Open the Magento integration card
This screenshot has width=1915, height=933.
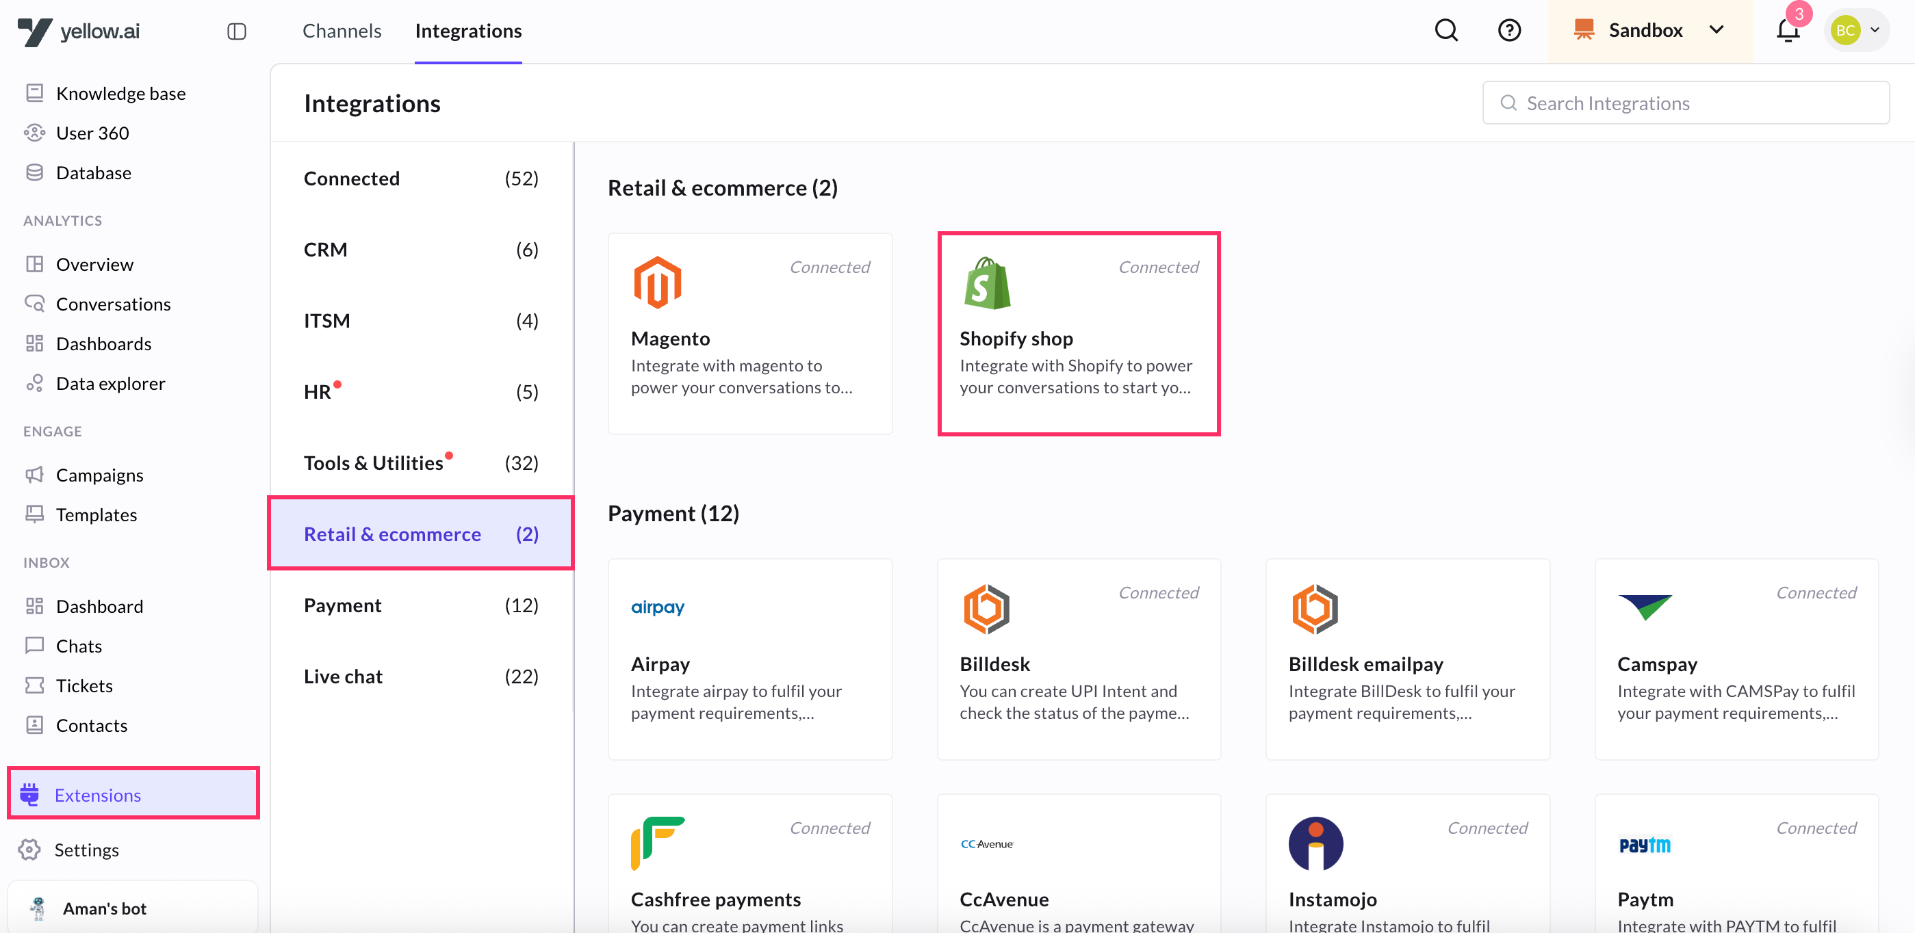(749, 334)
